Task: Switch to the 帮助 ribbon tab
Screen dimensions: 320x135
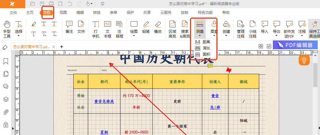Action: click(x=226, y=13)
